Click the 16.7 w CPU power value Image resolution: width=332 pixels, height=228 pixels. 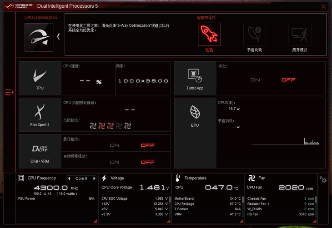pyautogui.click(x=234, y=109)
